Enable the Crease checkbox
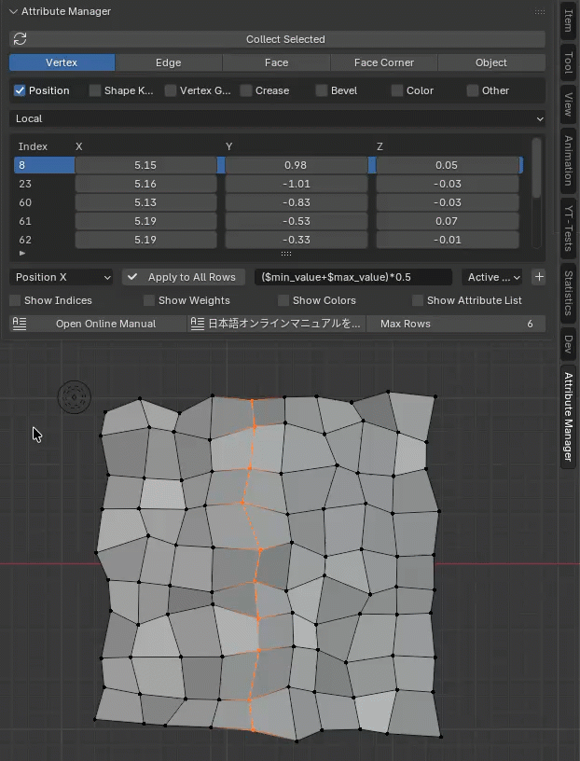The image size is (580, 761). (246, 90)
